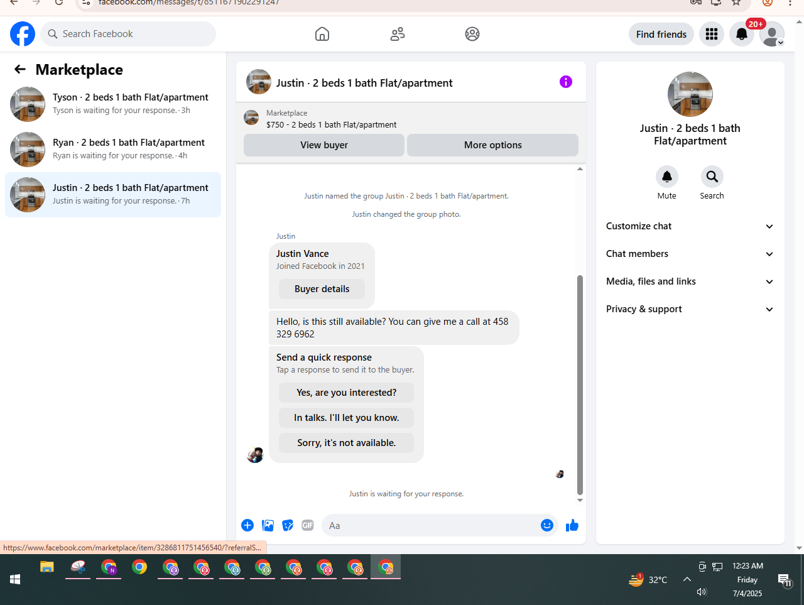Choose a GIF icon
The width and height of the screenshot is (804, 605).
(x=308, y=525)
